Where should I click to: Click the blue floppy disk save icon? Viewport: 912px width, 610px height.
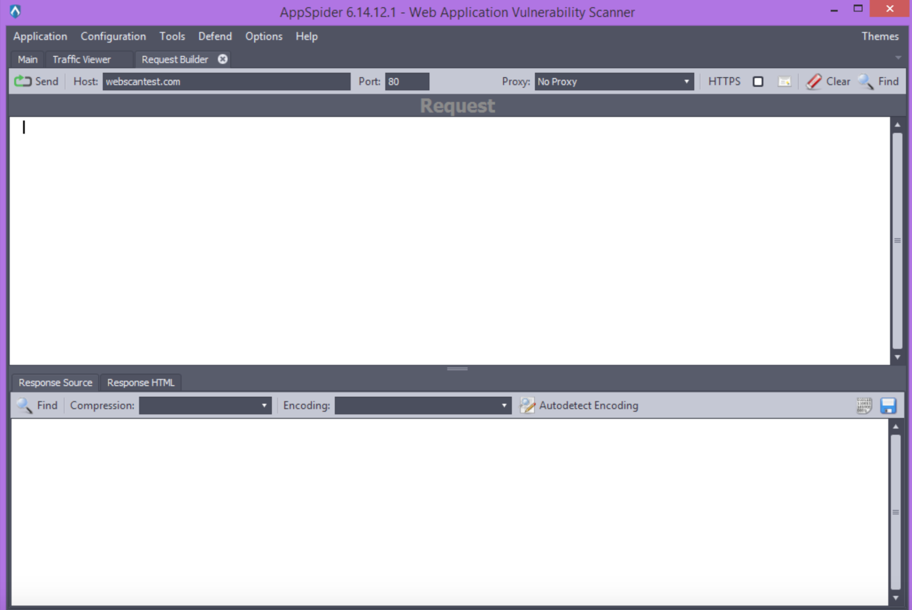click(888, 405)
